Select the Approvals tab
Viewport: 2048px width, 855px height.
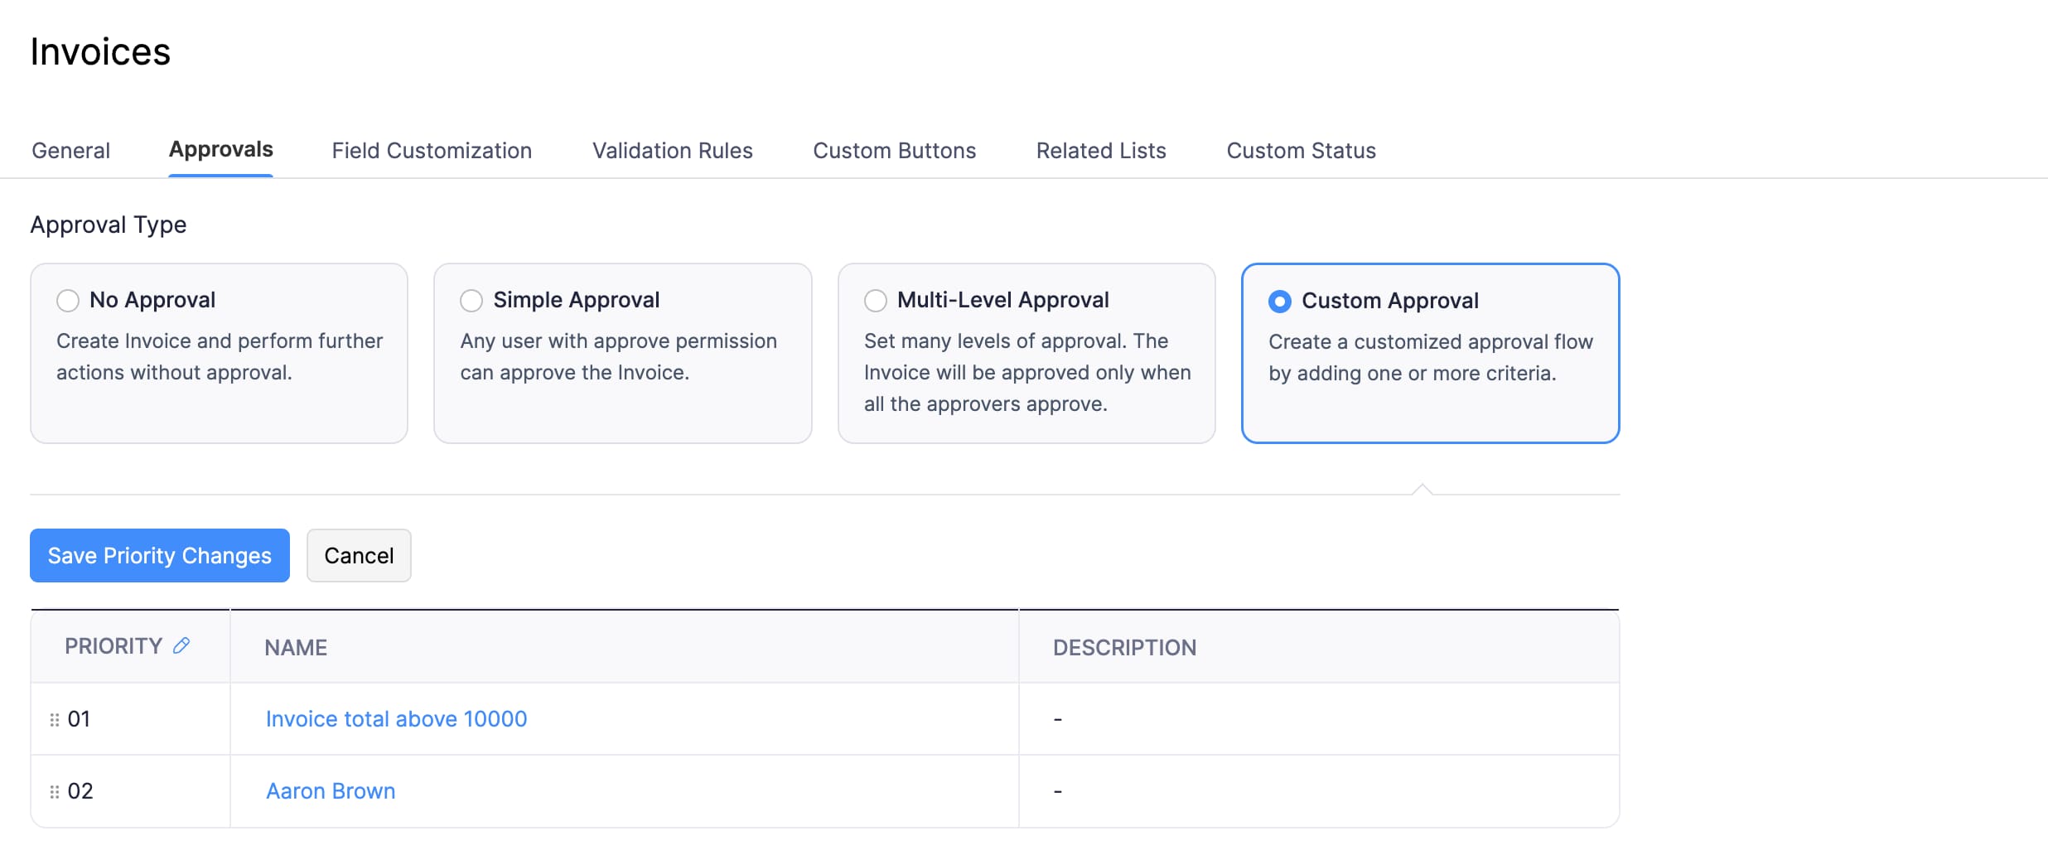[x=220, y=150]
